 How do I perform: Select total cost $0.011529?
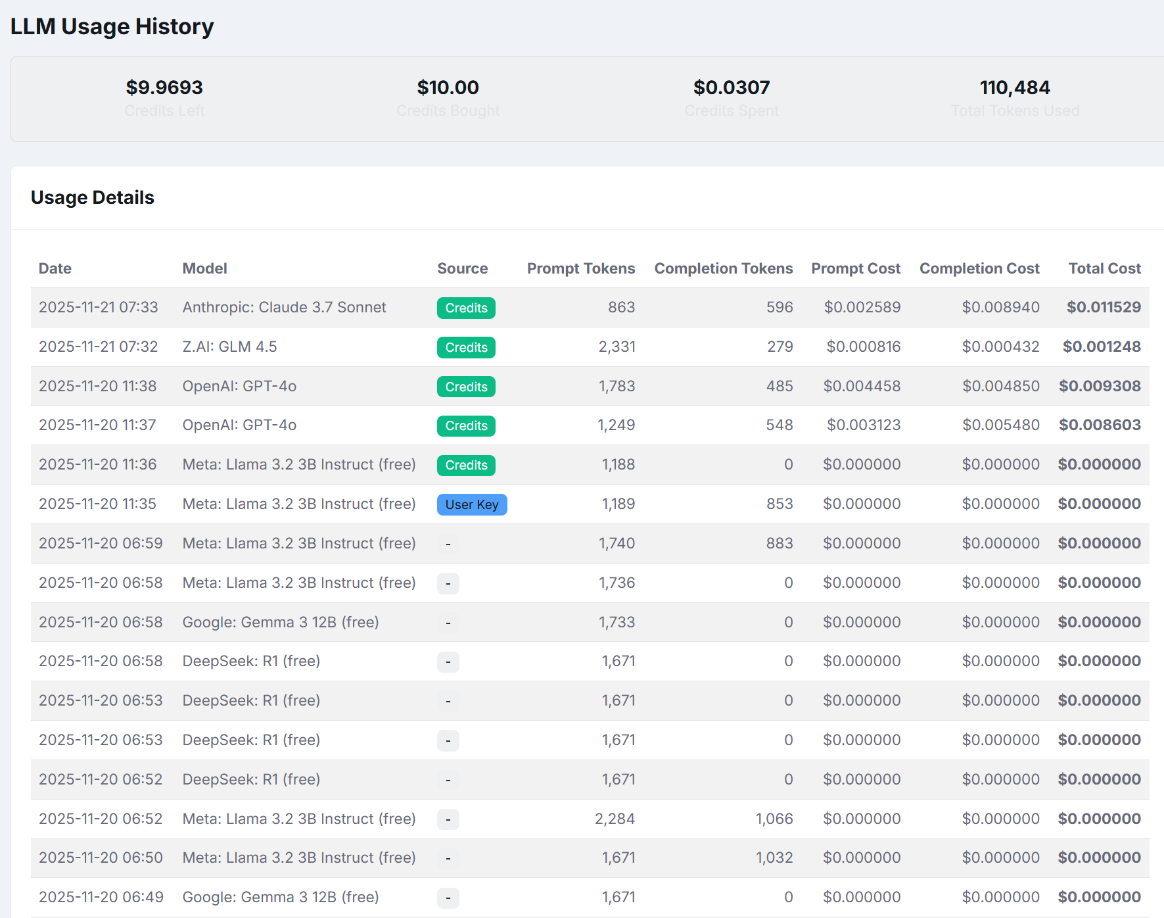click(1104, 307)
